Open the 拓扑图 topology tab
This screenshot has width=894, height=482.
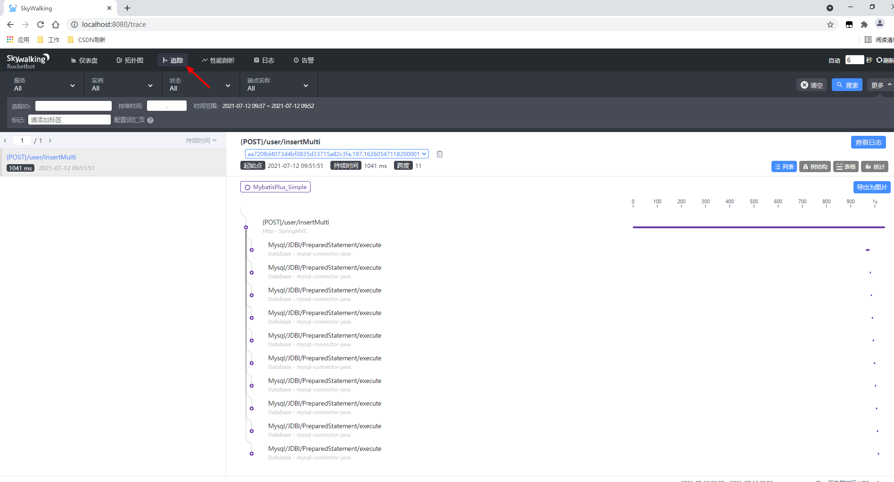(x=130, y=60)
